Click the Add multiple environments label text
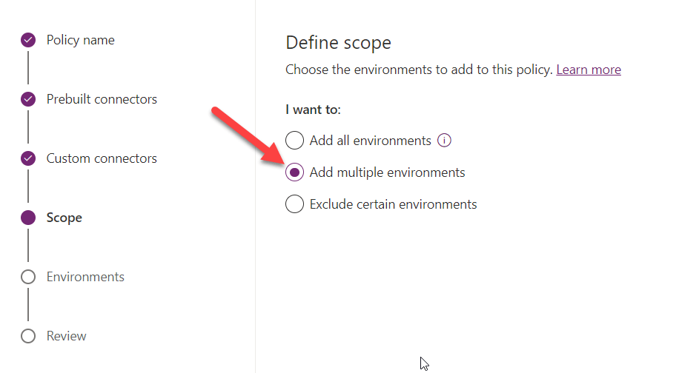 point(387,172)
